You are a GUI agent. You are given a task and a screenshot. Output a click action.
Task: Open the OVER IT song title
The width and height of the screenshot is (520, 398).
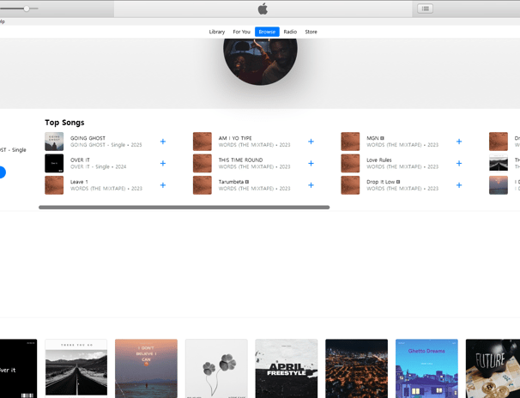click(80, 160)
